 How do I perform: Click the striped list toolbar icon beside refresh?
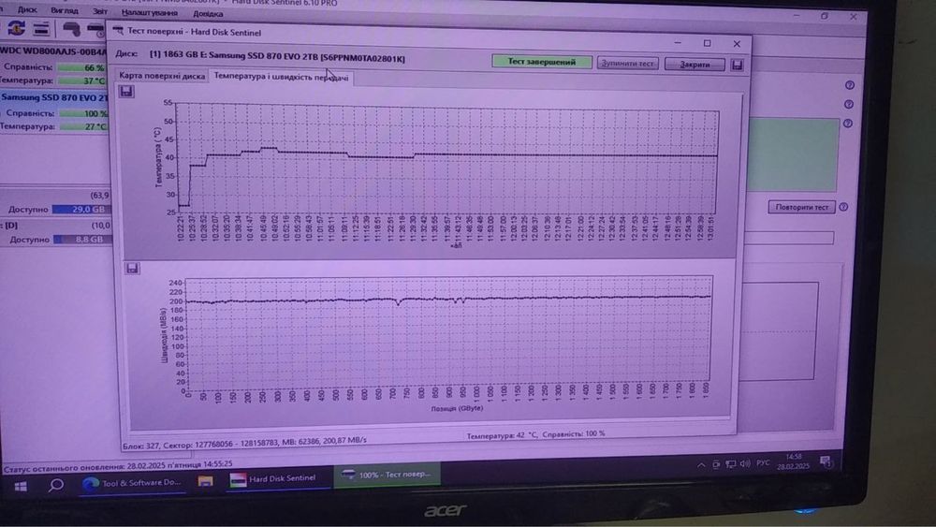coord(41,28)
